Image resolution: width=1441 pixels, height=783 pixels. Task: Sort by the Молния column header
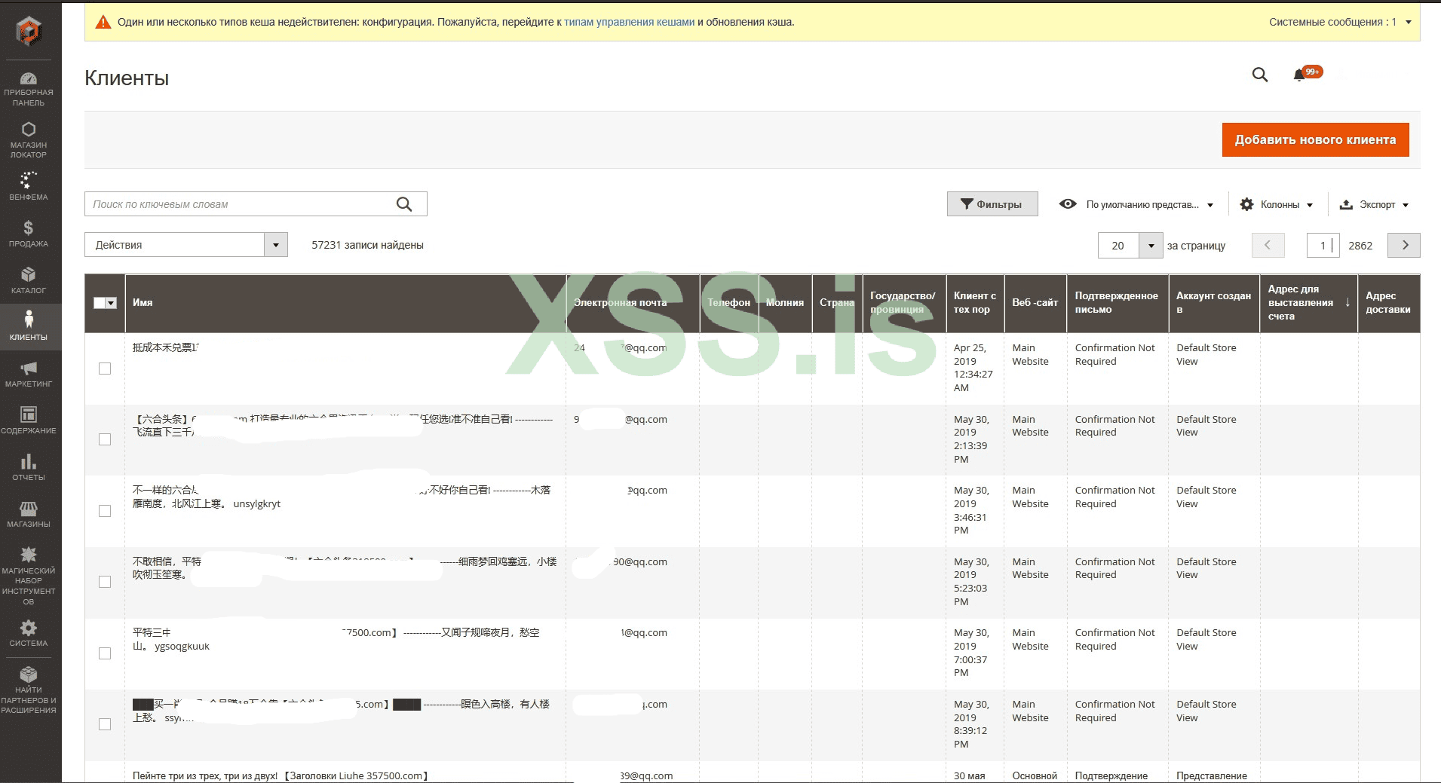(785, 303)
